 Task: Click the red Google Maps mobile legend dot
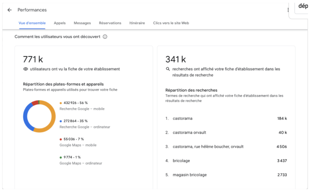coord(61,139)
